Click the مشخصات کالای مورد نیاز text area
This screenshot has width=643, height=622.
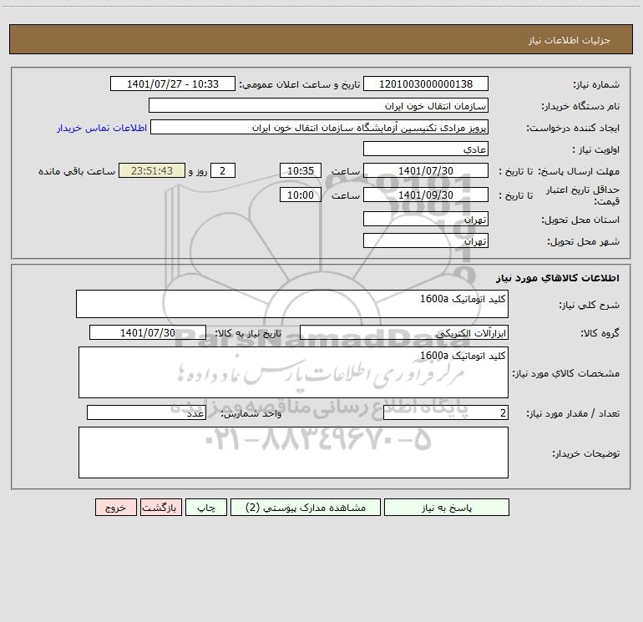pyautogui.click(x=293, y=372)
